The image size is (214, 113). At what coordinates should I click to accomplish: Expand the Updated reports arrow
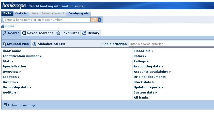163,87
